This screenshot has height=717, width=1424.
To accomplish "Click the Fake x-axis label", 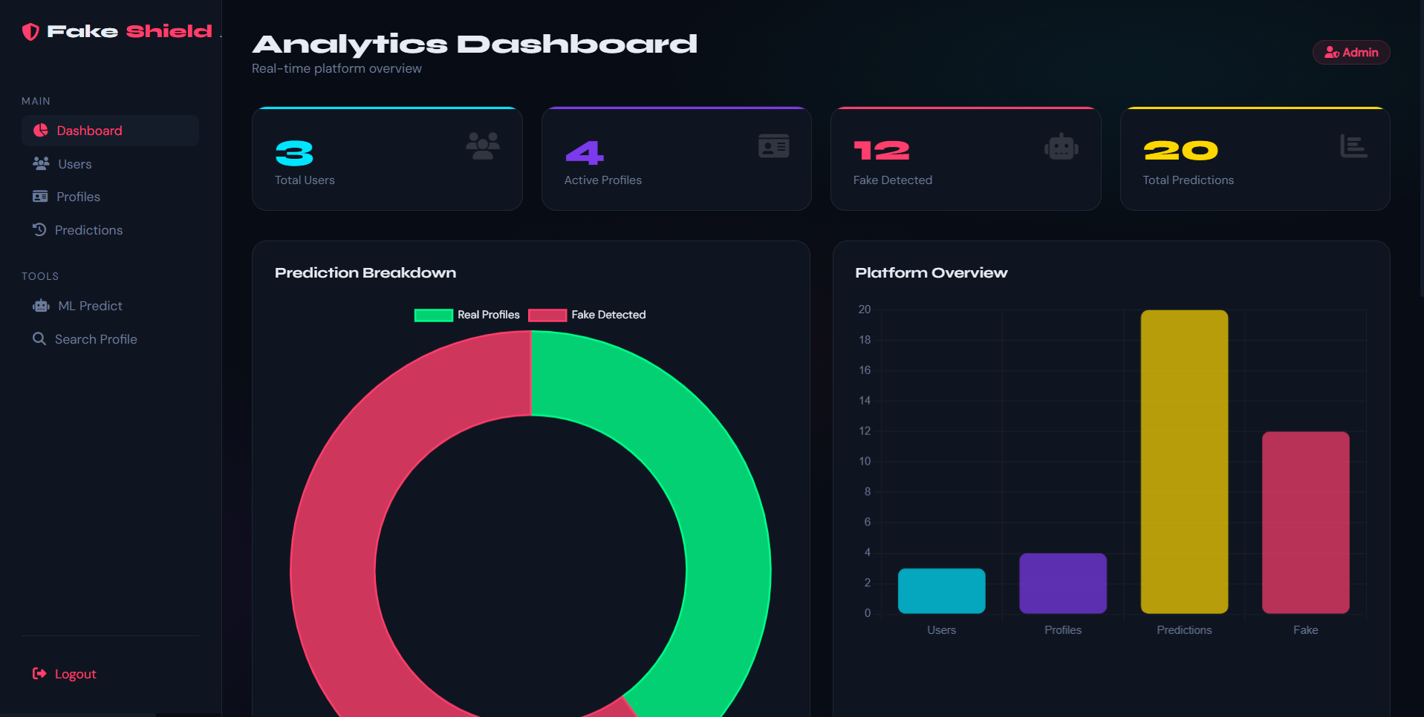I will pos(1306,630).
